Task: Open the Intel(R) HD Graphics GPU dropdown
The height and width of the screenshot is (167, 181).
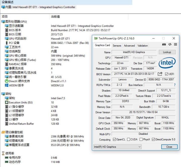Action: [x=117, y=147]
